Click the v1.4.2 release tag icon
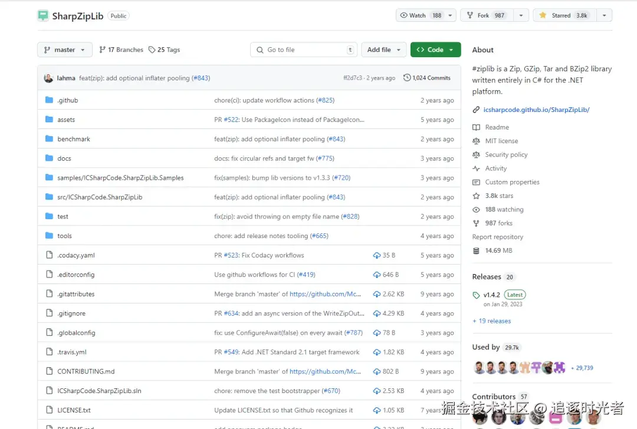This screenshot has width=637, height=429. (476, 295)
